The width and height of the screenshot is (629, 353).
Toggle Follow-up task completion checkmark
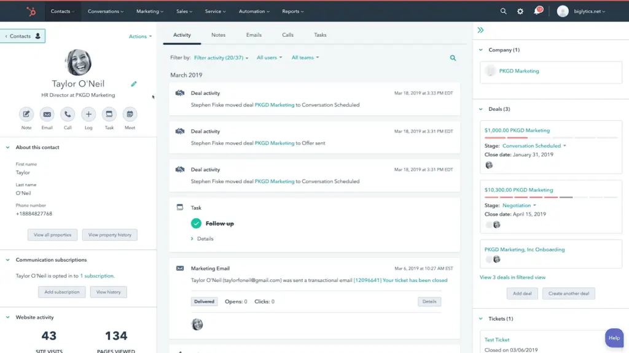click(x=196, y=223)
